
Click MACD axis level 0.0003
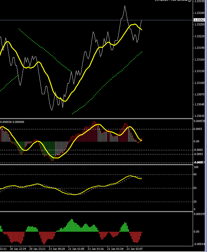click(198, 129)
